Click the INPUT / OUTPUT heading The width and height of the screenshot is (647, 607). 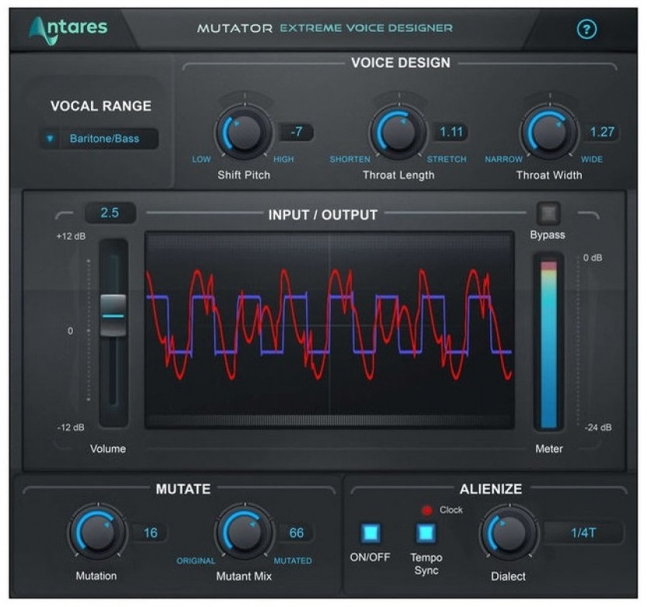[322, 215]
